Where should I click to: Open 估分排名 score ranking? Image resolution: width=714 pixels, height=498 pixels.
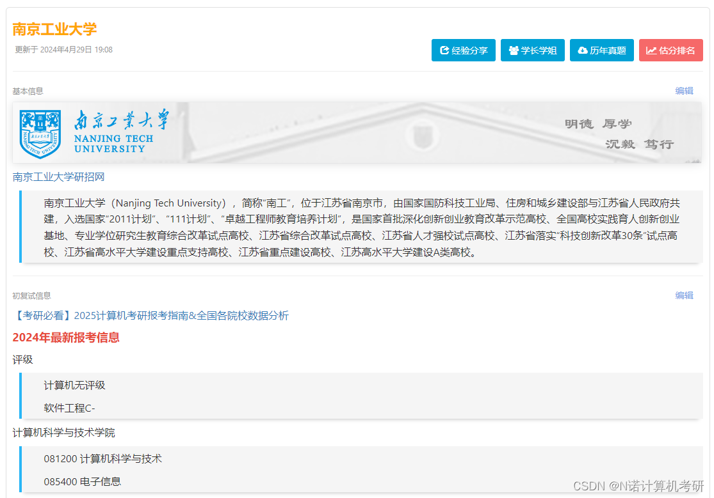(x=670, y=50)
